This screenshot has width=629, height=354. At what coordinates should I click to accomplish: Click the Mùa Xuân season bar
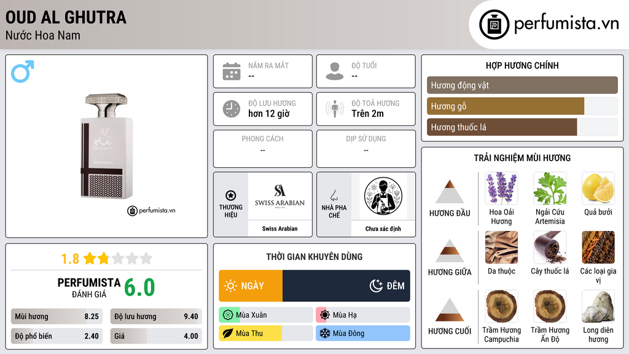tap(266, 315)
